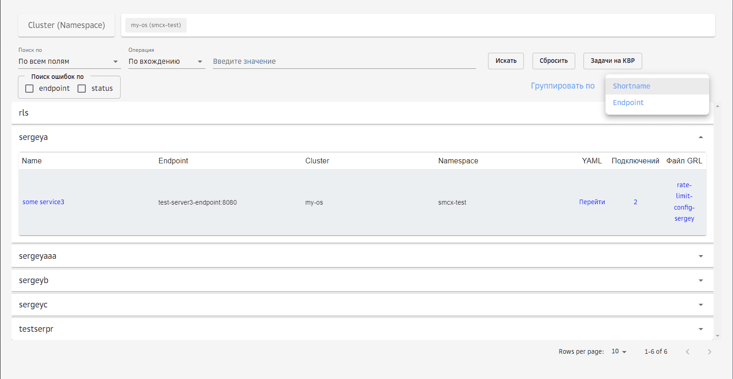Go to previous page arrow
733x379 pixels.
(687, 352)
